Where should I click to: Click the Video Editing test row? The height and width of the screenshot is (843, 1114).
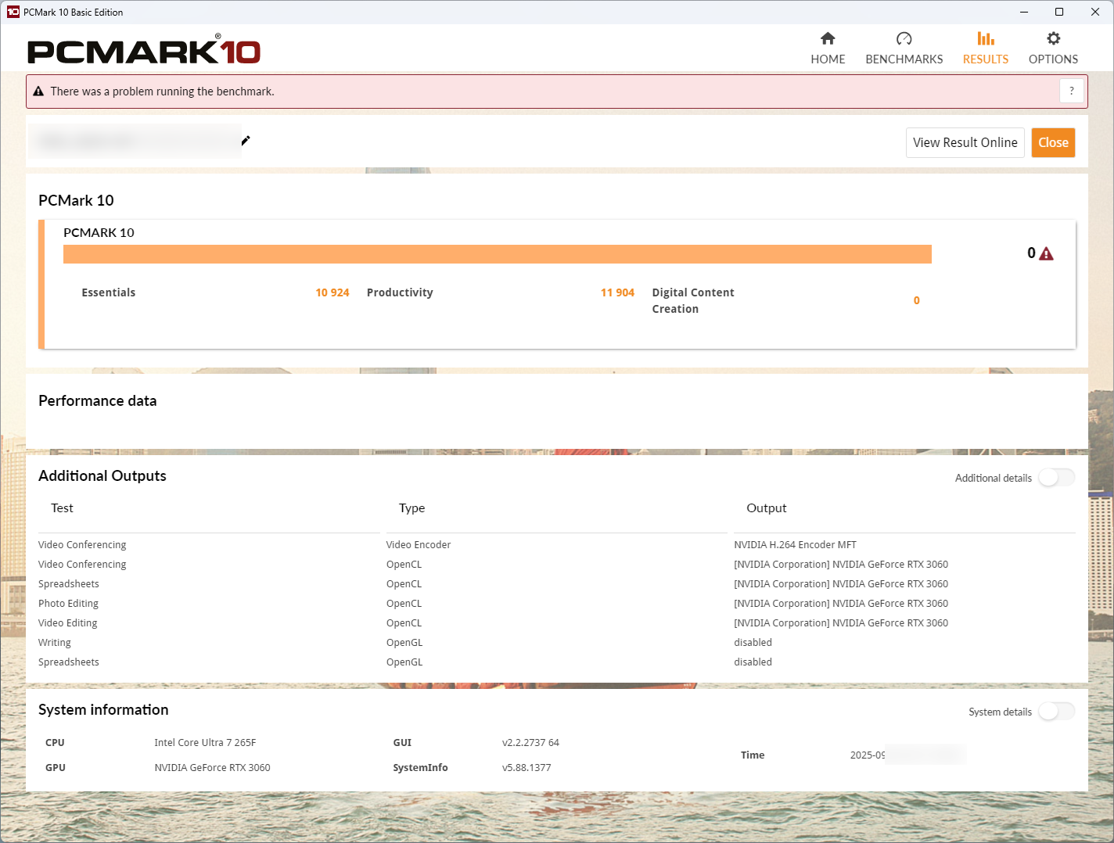[x=68, y=623]
